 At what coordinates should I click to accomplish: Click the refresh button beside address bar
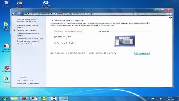click(x=135, y=14)
